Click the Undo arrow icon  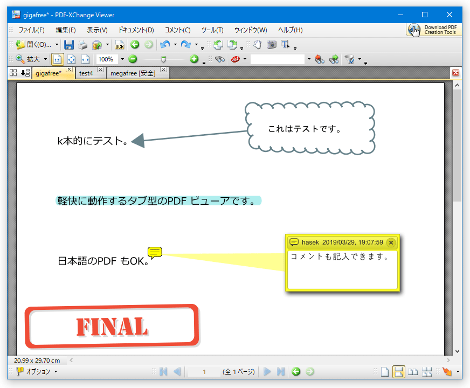[165, 44]
